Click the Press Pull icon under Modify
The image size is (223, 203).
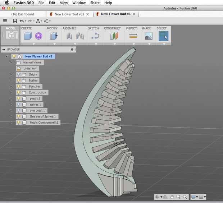54,36
